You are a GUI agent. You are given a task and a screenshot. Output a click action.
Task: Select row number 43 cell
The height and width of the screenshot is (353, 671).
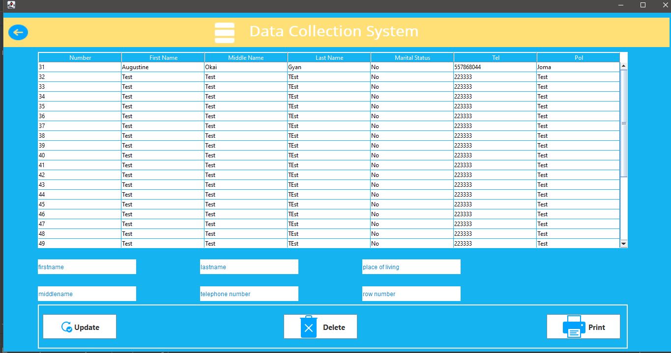(80, 185)
